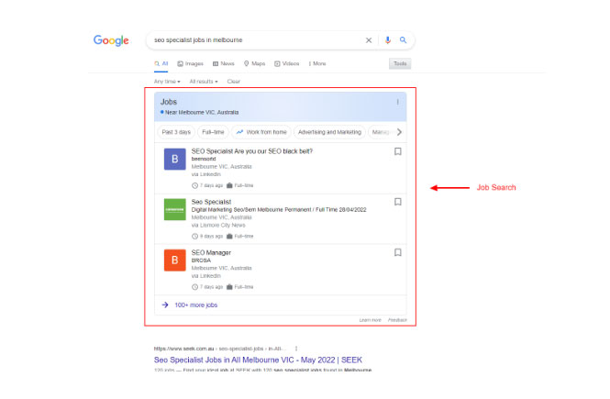The image size is (610, 399).
Task: Click the 'Near Melbourne VIC, Australia' location text
Action: 202,113
